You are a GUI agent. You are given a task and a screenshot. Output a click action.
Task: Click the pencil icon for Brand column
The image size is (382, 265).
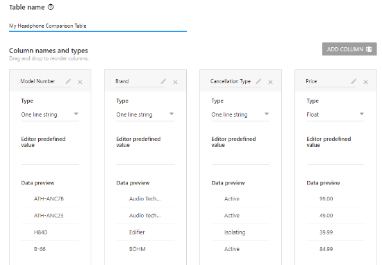(163, 81)
